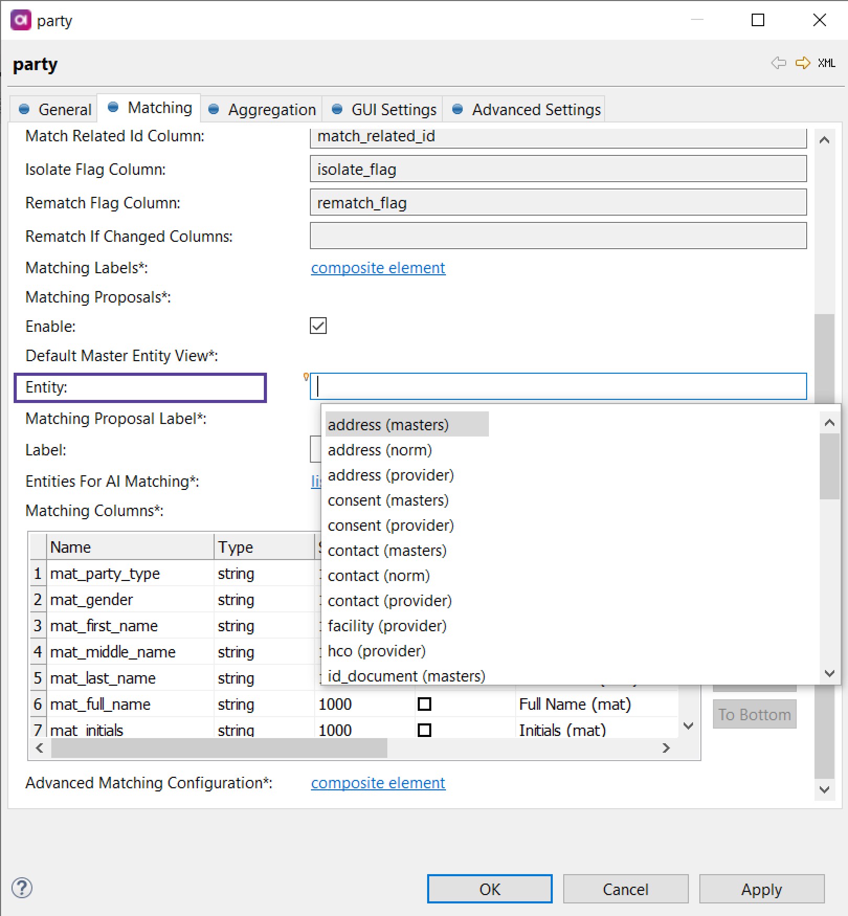Click table horizontal scroll left arrow

tap(39, 748)
